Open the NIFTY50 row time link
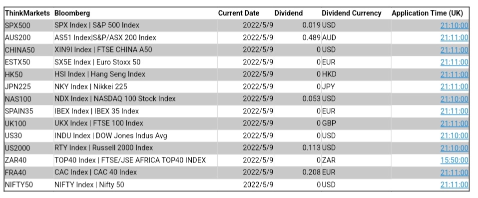The width and height of the screenshot is (478, 198). click(x=454, y=184)
